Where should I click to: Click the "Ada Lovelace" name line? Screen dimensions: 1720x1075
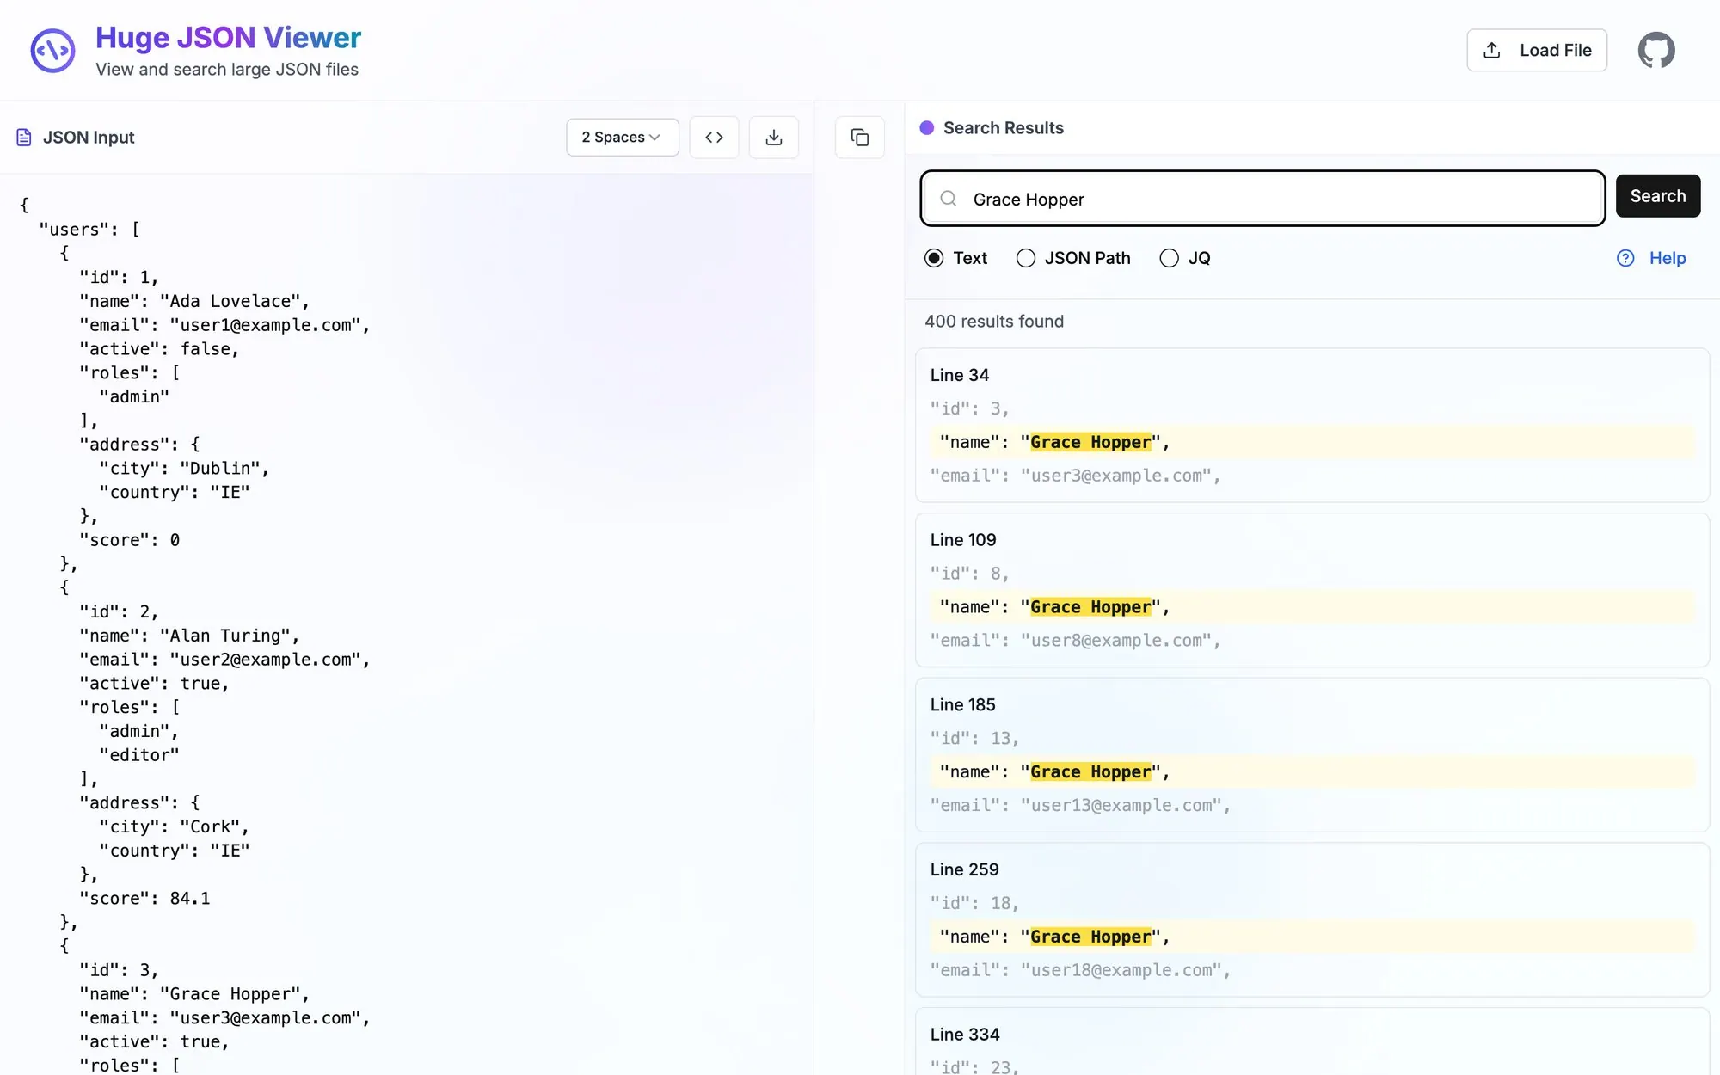coord(194,301)
